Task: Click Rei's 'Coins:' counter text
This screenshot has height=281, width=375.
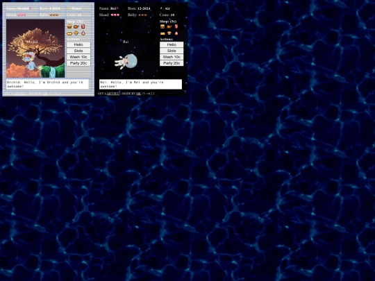Action: click(167, 15)
